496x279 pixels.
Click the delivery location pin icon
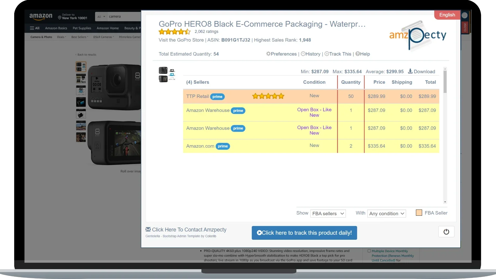[60, 18]
